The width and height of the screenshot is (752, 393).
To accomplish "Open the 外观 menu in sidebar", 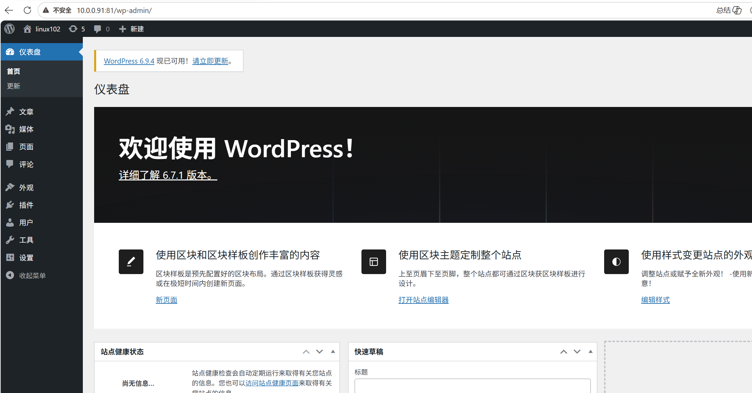I will tap(26, 188).
